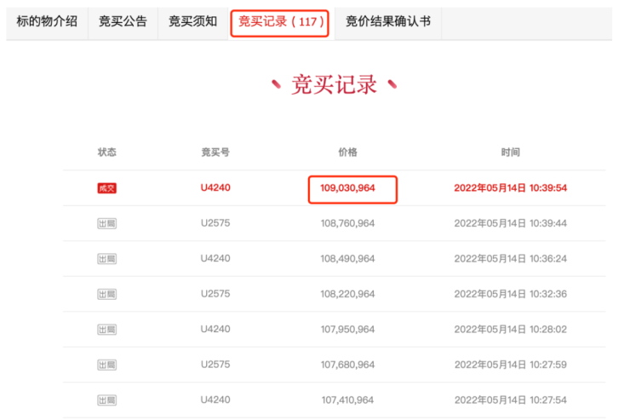Click the timestamp ending in 10:39:54
This screenshot has height=420, width=630.
(x=510, y=188)
